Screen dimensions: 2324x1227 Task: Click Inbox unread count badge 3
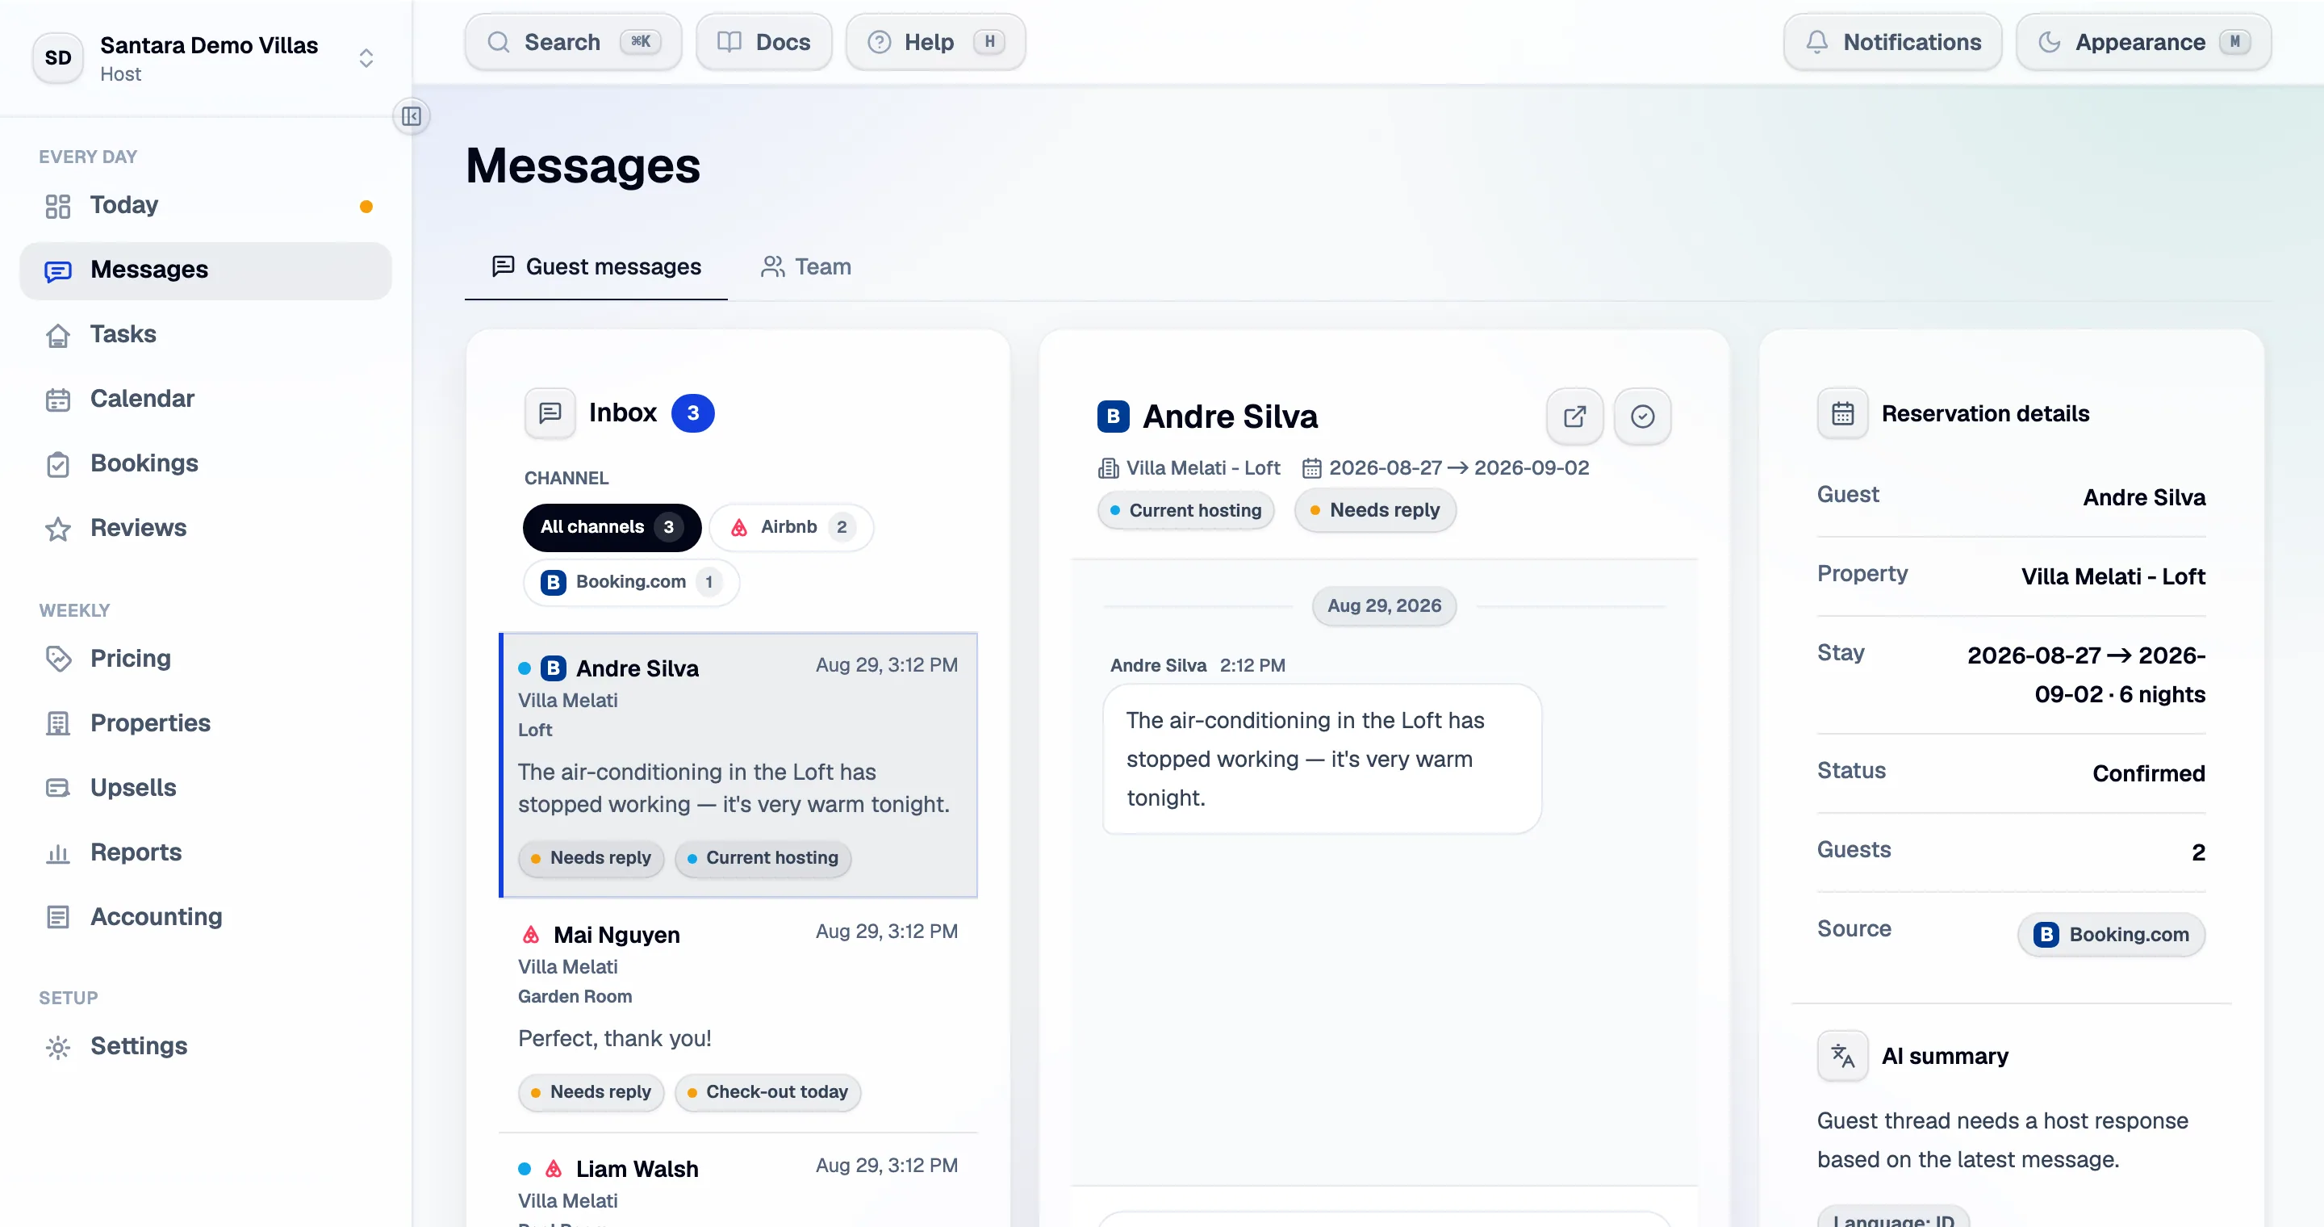point(693,413)
